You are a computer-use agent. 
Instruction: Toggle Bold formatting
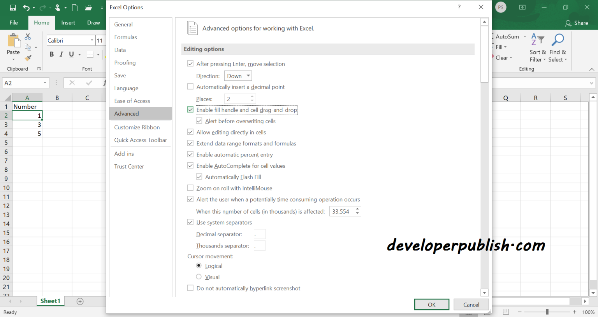click(x=51, y=54)
